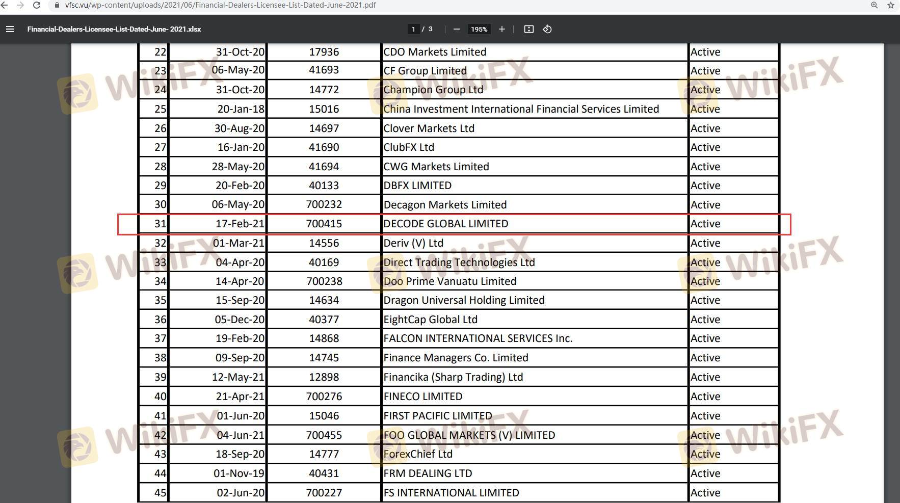Click the zoom in plus button

pyautogui.click(x=501, y=29)
